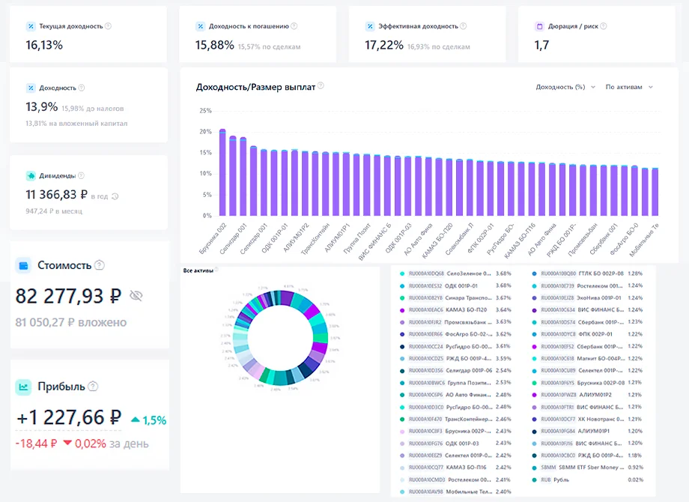The height and width of the screenshot is (502, 689).
Task: Click the wallet icon next to Стоимость
Action: 24,265
